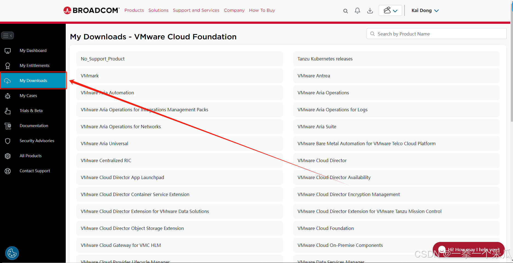Image resolution: width=513 pixels, height=263 pixels.
Task: Open Extension for Tanzu Mission Control
Action: (x=396, y=211)
